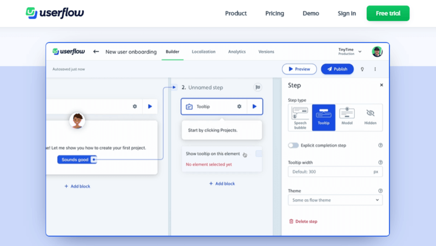Image resolution: width=436 pixels, height=246 pixels.
Task: Open Pricing in the top navigation
Action: click(x=274, y=13)
